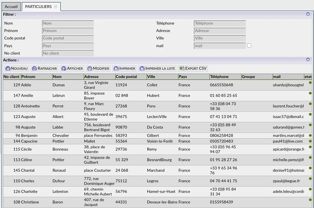Select the email 'zpaul@begue.fr'
Viewport: 314px width, 208px height.
pyautogui.click(x=286, y=181)
